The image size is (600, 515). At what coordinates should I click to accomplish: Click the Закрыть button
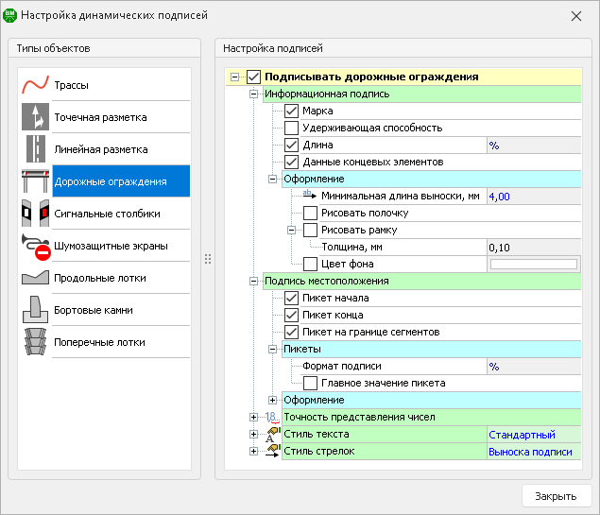pos(556,495)
